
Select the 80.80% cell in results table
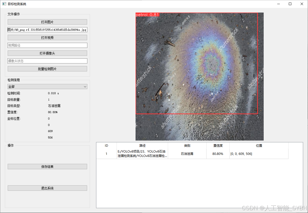tap(218, 154)
